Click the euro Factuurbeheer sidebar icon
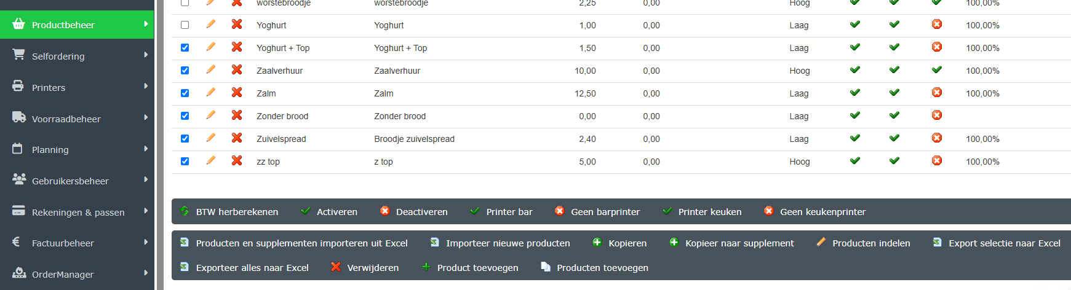This screenshot has width=1071, height=290. pyautogui.click(x=17, y=243)
